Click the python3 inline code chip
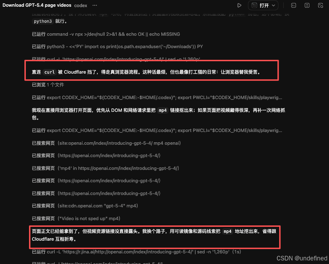Viewport: 329px width, 264px height. [x=43, y=21]
